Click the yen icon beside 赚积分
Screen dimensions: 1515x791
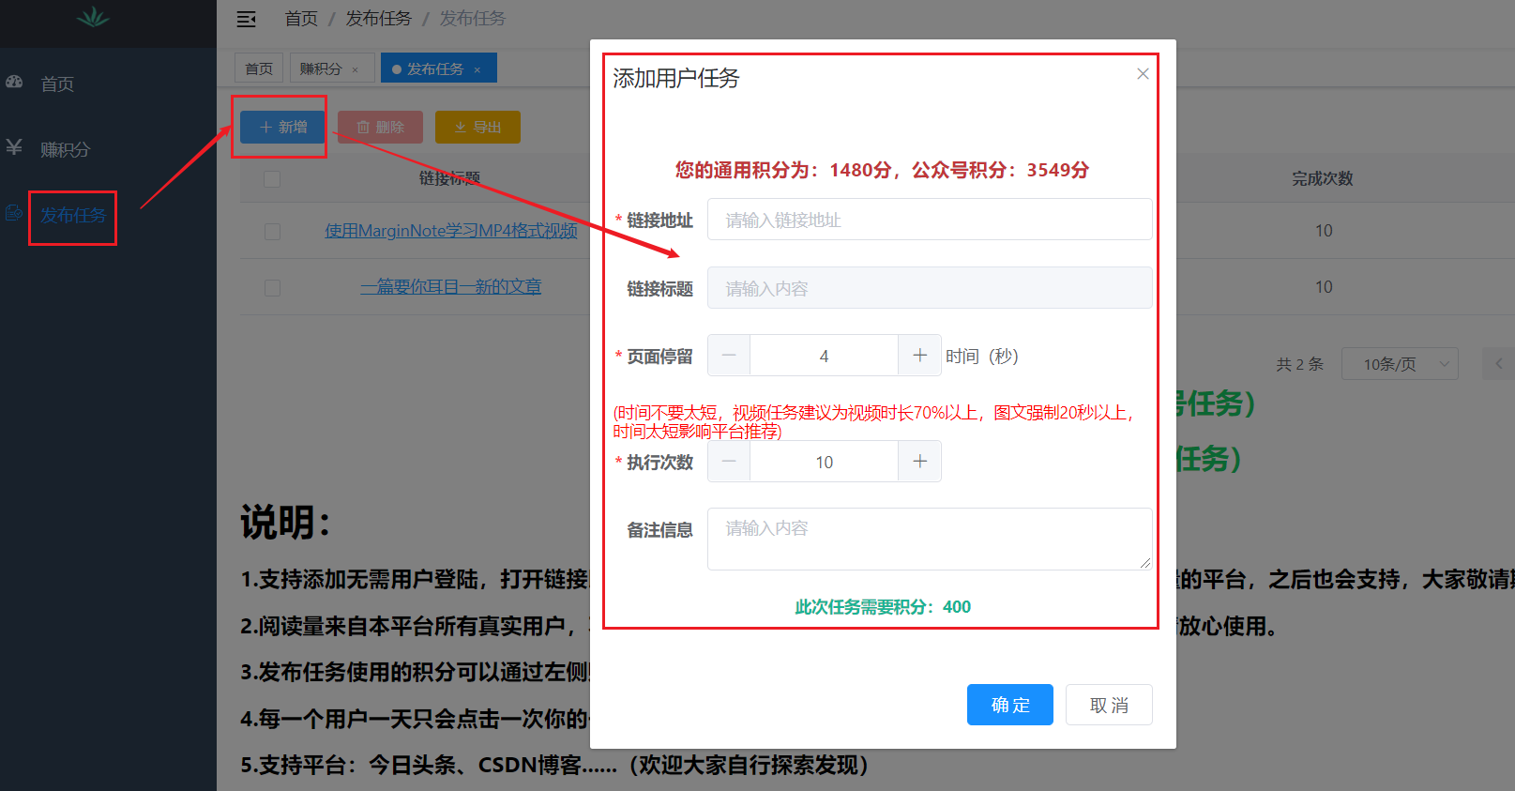[x=14, y=147]
